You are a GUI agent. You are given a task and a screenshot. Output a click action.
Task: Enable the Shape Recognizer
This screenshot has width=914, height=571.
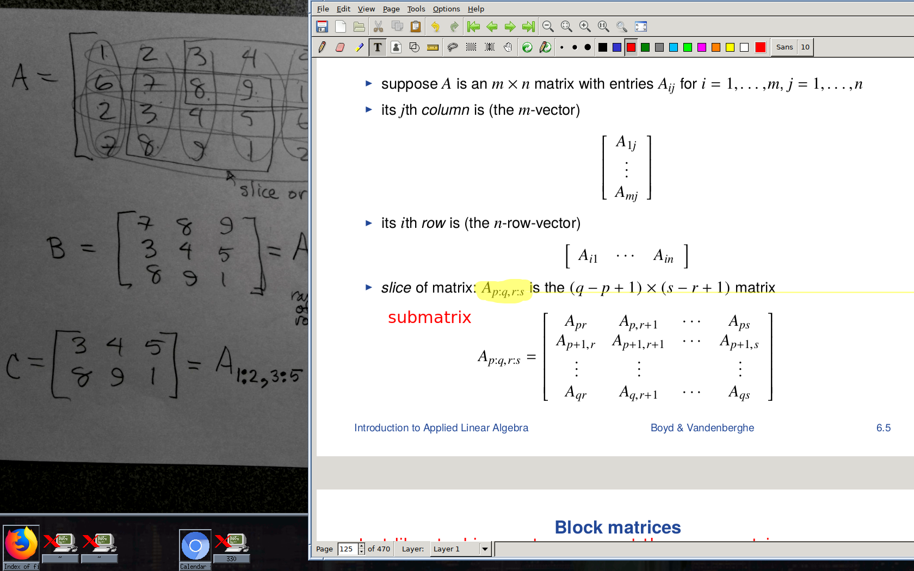(x=414, y=47)
